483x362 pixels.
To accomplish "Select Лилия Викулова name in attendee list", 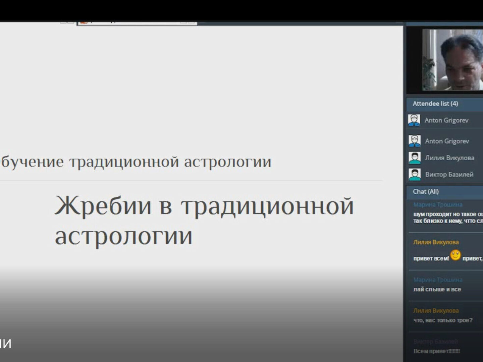I will click(x=449, y=158).
